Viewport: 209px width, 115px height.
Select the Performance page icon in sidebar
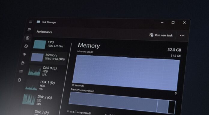pos(28,38)
